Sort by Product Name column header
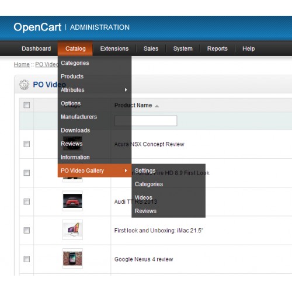The image size is (292, 292). [x=133, y=105]
